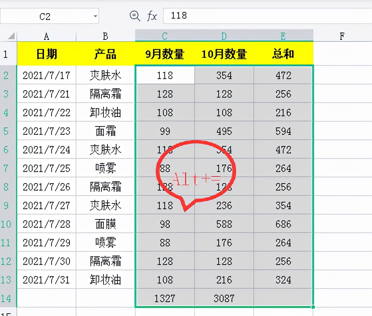The image size is (372, 316).
Task: Click the 面霜 product cell
Action: tap(105, 131)
